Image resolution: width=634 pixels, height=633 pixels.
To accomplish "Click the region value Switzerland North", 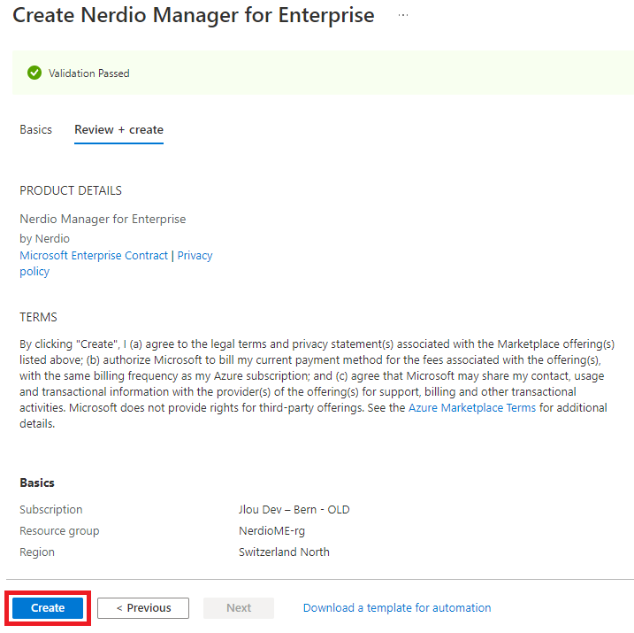I will [284, 552].
